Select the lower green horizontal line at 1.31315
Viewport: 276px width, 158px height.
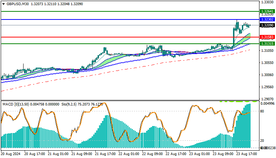130,44
